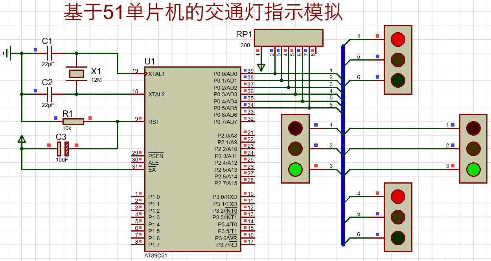
Task: Select capacitor C1 symbol
Action: tap(49, 53)
